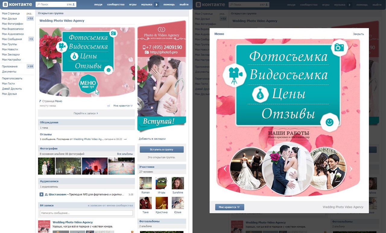The width and height of the screenshot is (386, 233).
Task: Click the large camera icon in the menu popup
Action: [339, 47]
